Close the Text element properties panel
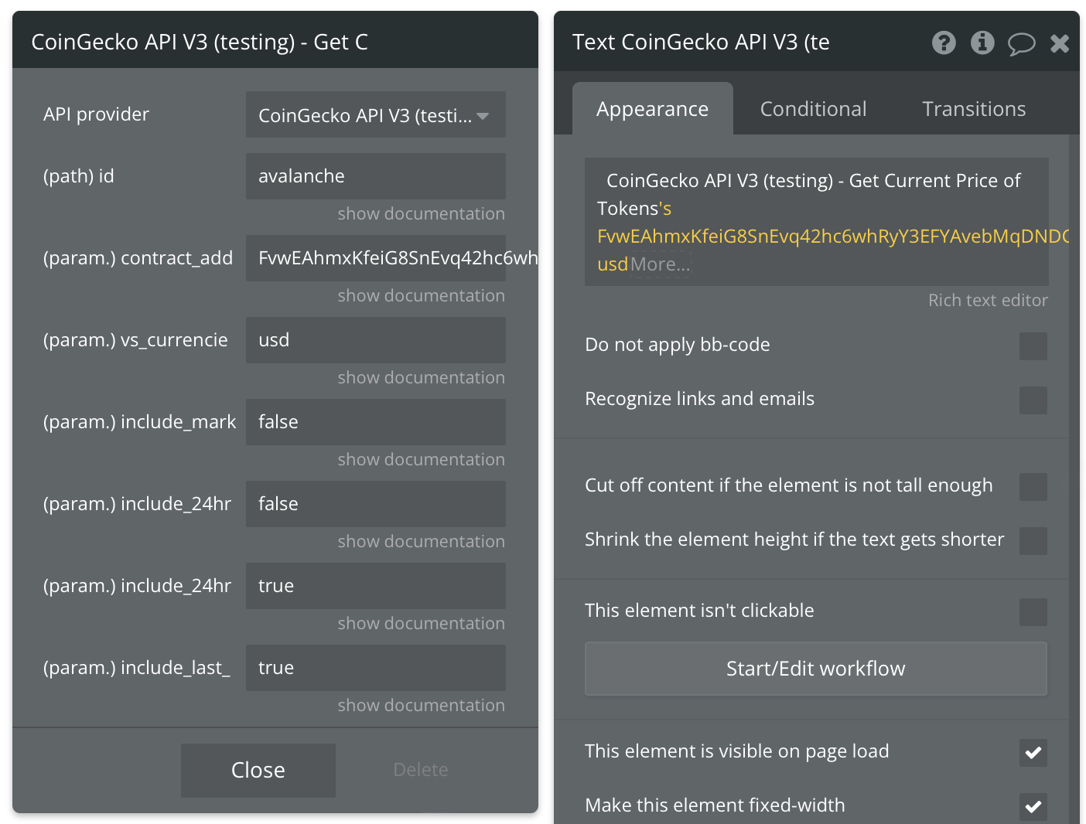Screen dimensions: 1086x824 1060,43
